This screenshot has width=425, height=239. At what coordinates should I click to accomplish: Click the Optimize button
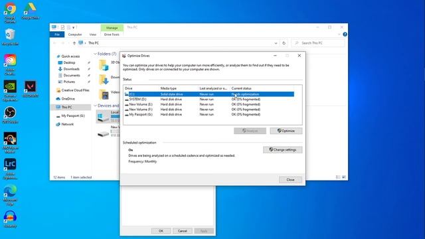click(x=286, y=131)
